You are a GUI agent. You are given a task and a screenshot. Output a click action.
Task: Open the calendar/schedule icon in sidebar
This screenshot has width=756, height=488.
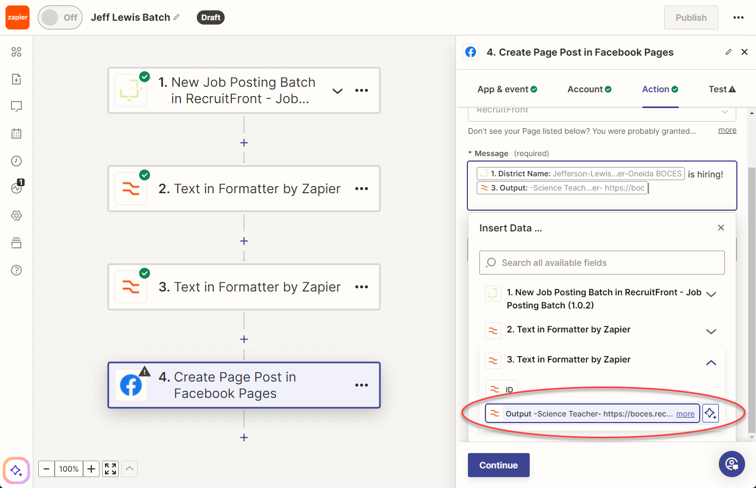[x=16, y=134]
